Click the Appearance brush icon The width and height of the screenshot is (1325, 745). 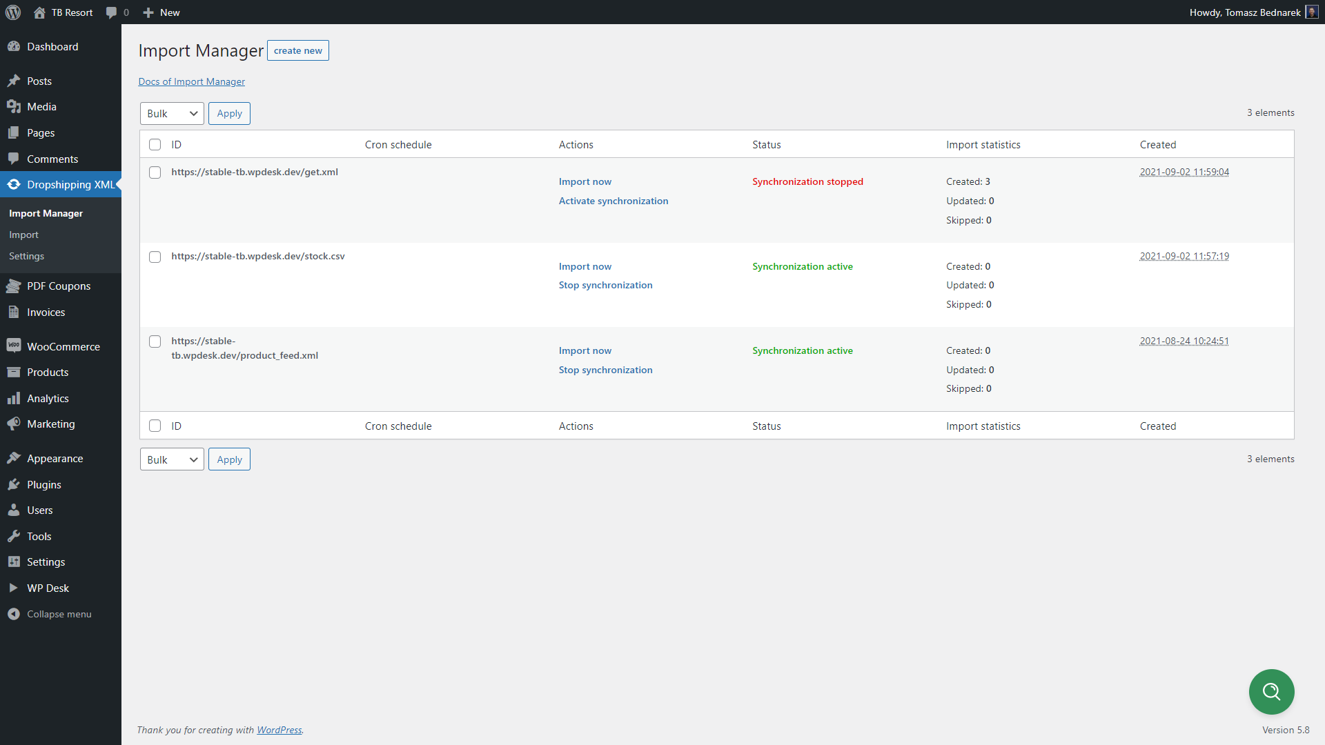[14, 458]
